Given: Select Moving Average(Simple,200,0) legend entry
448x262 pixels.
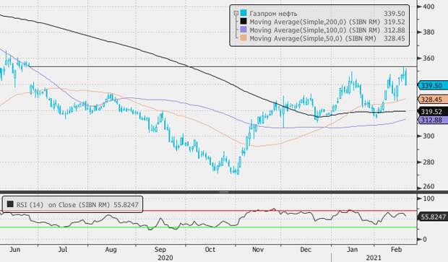Looking at the screenshot, I should click(x=315, y=22).
